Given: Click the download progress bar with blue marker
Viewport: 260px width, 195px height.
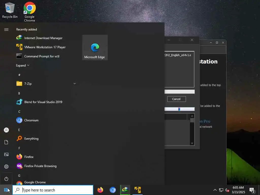Looking at the screenshot, I should coord(180,109).
